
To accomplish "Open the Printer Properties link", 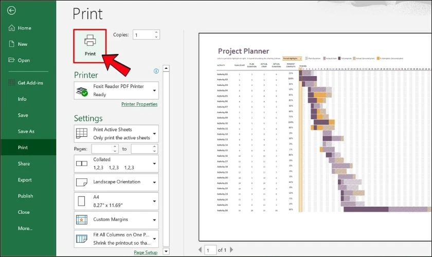I will (139, 104).
